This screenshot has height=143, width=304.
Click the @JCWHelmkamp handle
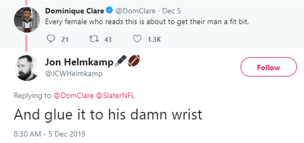[74, 74]
